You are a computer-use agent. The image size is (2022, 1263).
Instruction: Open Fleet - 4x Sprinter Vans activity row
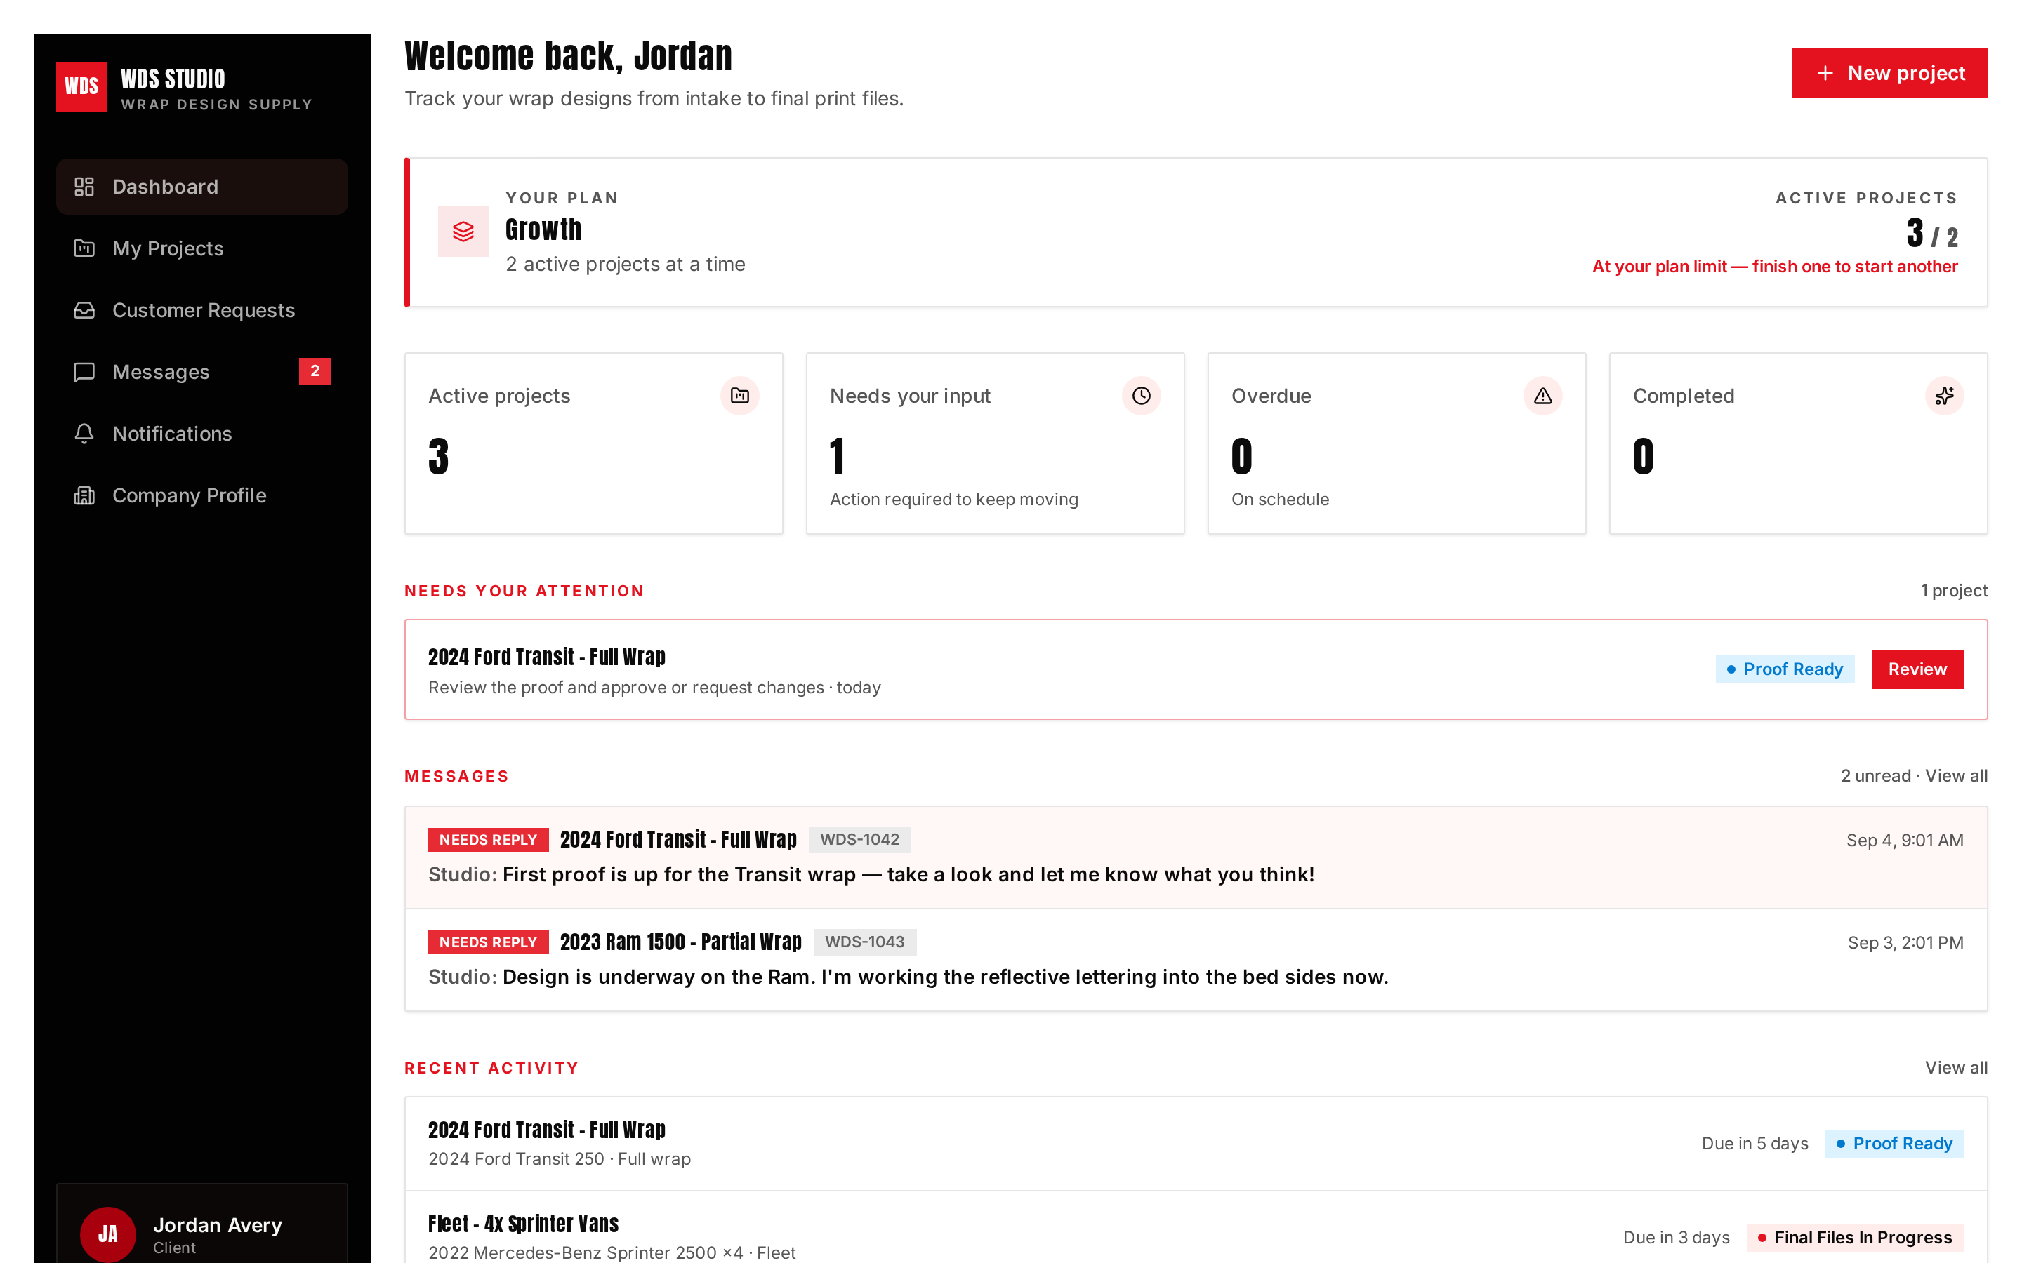1196,1228
